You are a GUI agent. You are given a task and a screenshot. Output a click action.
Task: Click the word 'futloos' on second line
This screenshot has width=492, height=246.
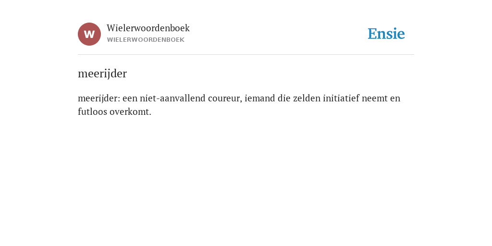coord(92,112)
